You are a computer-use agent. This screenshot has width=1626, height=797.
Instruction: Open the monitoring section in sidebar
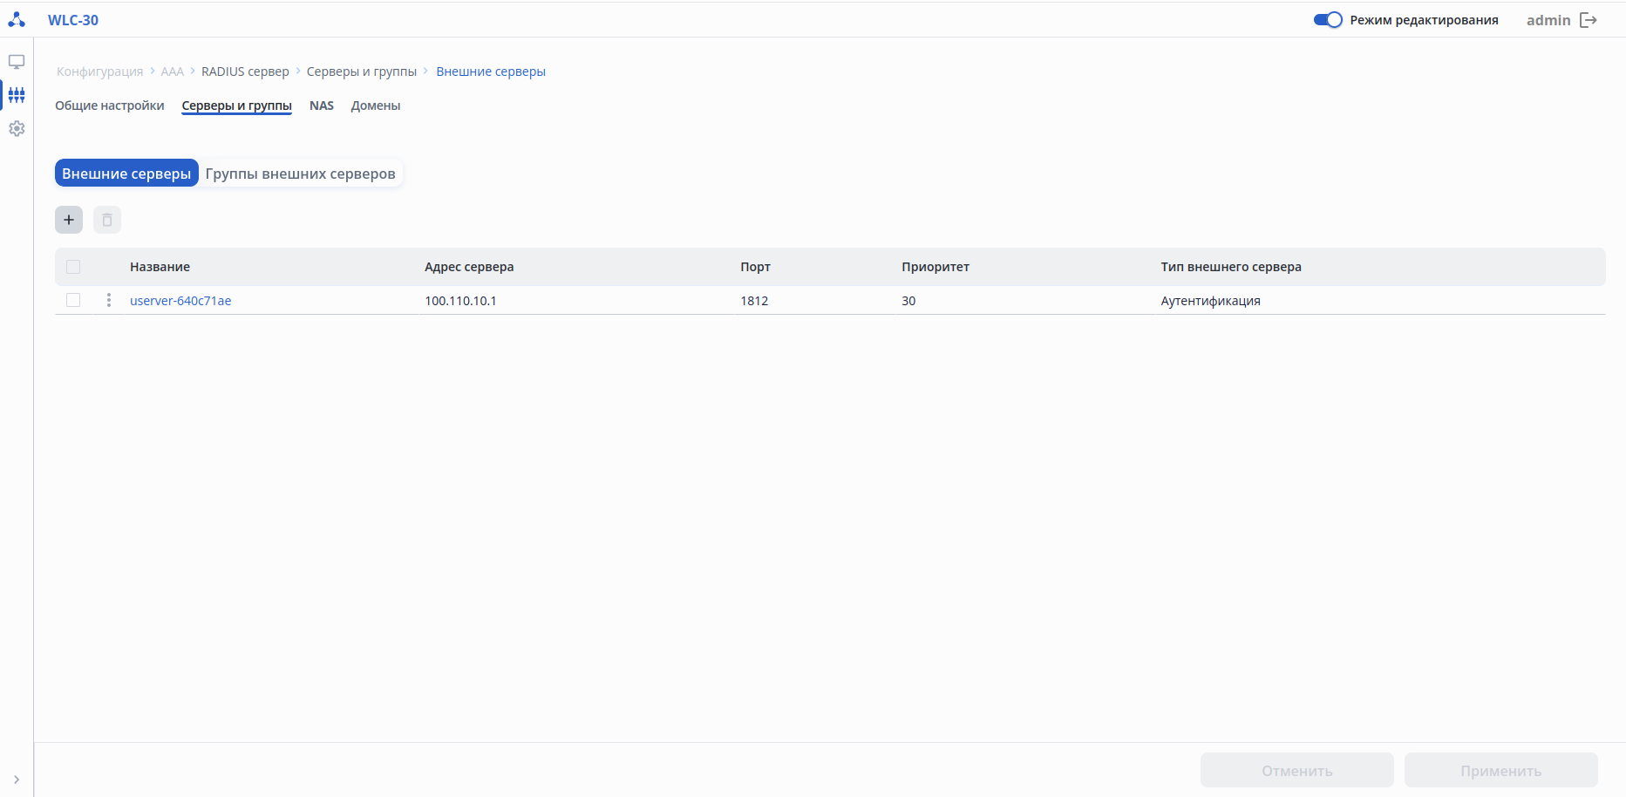(17, 62)
